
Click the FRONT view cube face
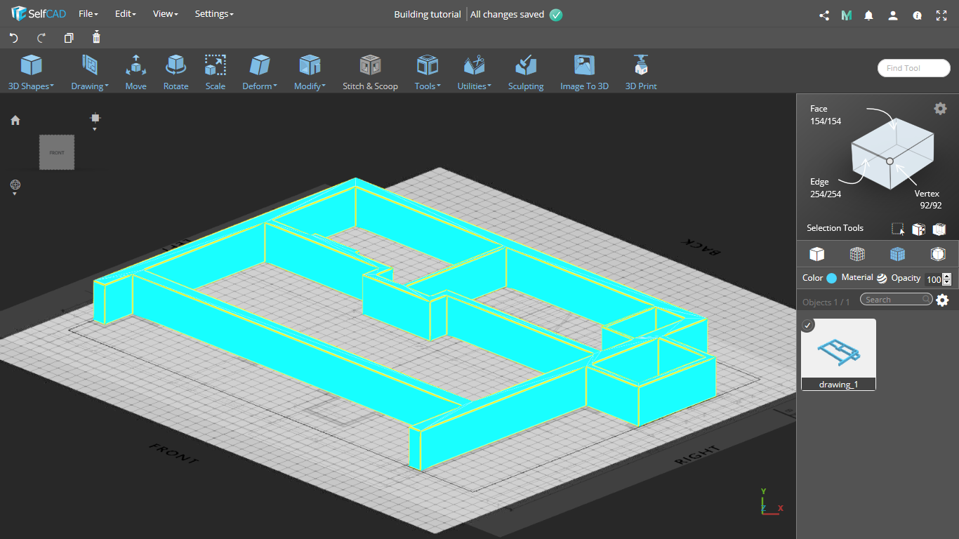[x=57, y=152]
